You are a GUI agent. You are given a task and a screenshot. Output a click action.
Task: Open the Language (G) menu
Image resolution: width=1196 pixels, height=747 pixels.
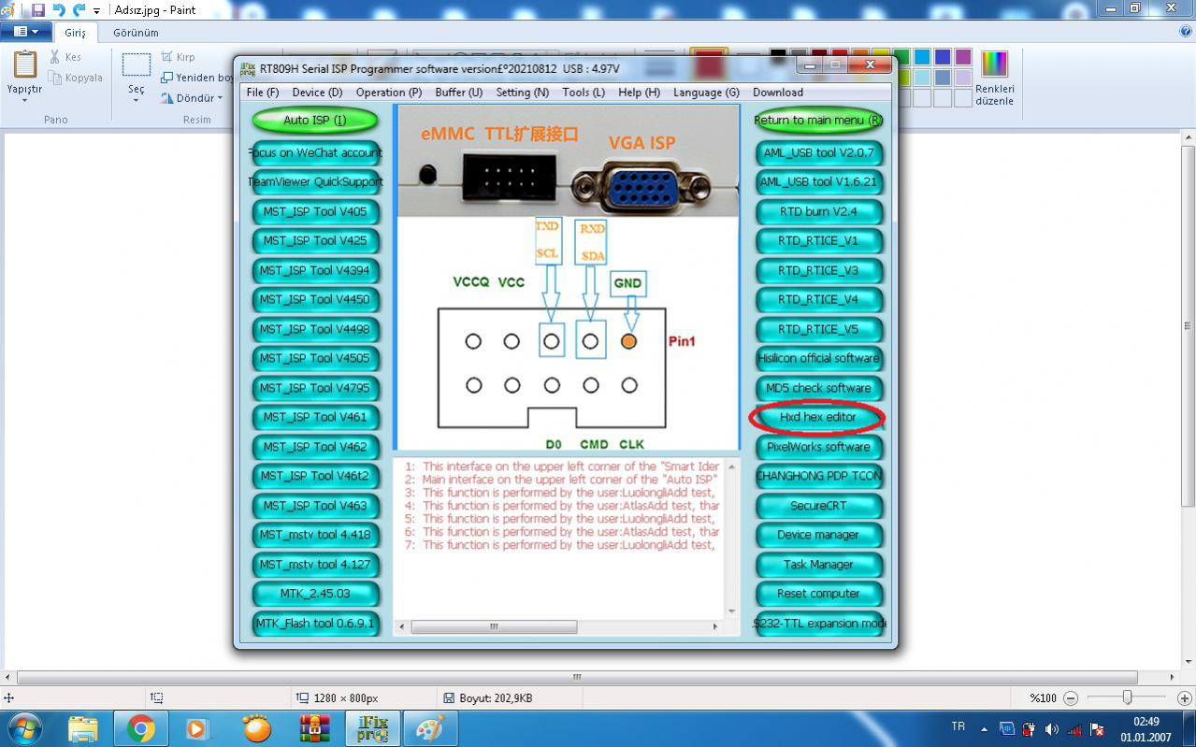pyautogui.click(x=706, y=93)
